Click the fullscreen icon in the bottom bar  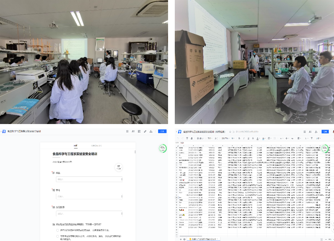(x=321, y=240)
